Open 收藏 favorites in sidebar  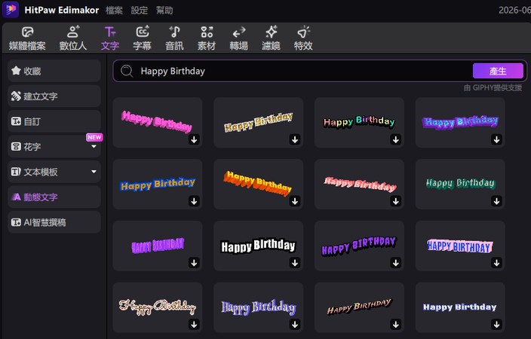(54, 71)
